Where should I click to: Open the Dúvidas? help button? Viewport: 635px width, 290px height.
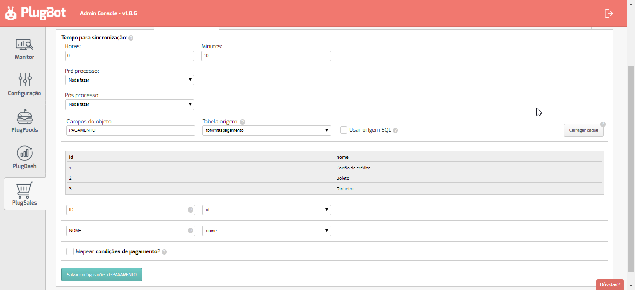click(610, 284)
